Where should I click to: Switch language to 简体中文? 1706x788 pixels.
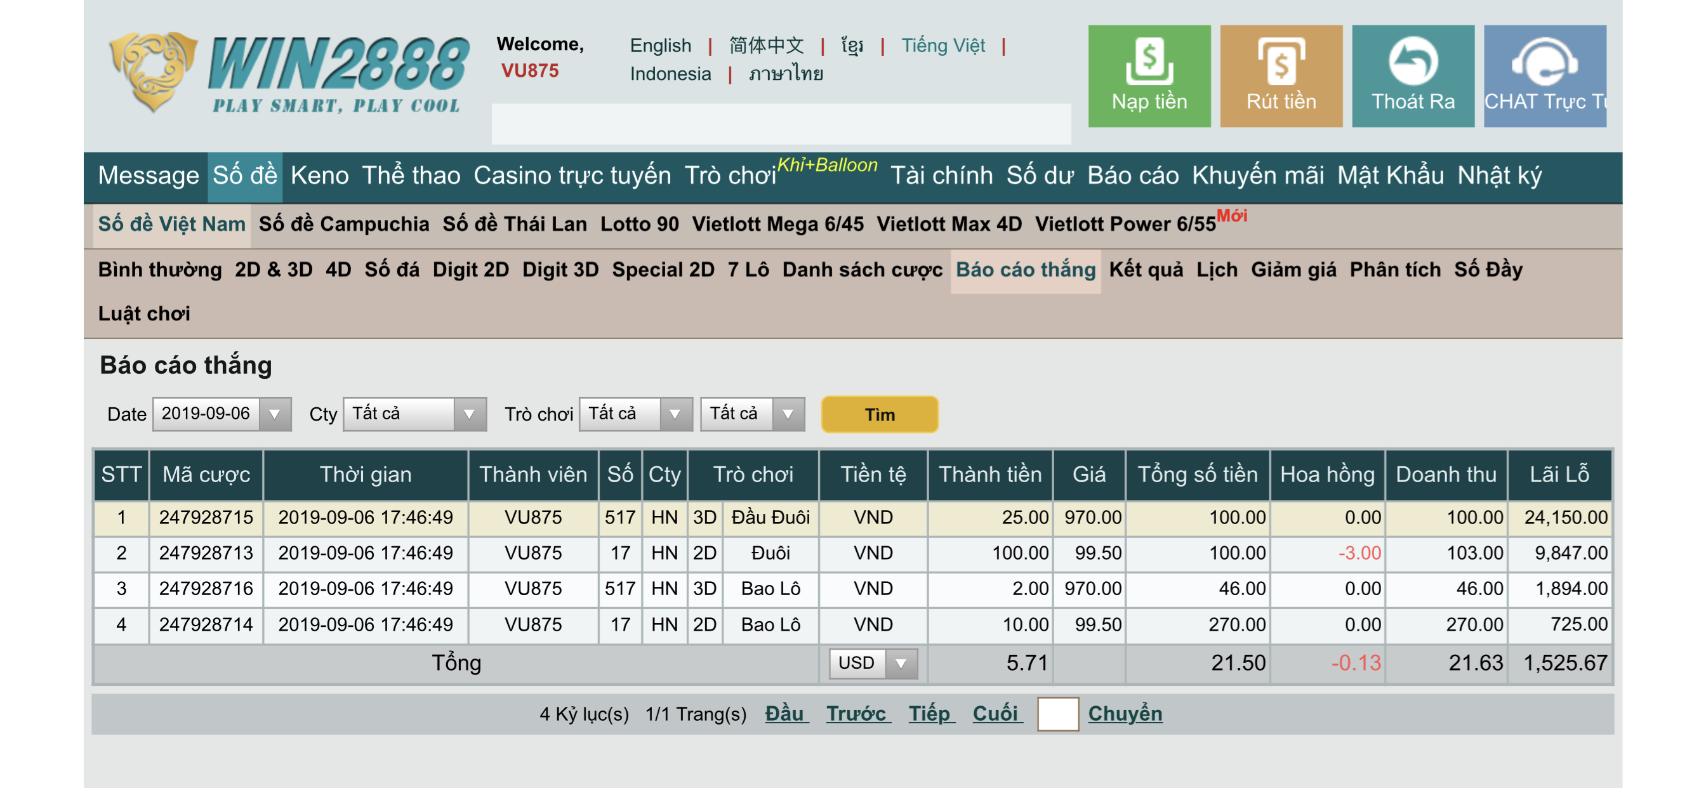click(x=766, y=45)
